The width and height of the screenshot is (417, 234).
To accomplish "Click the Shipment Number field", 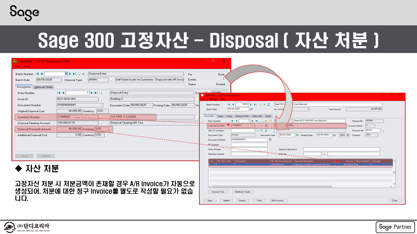I will coord(249,154).
